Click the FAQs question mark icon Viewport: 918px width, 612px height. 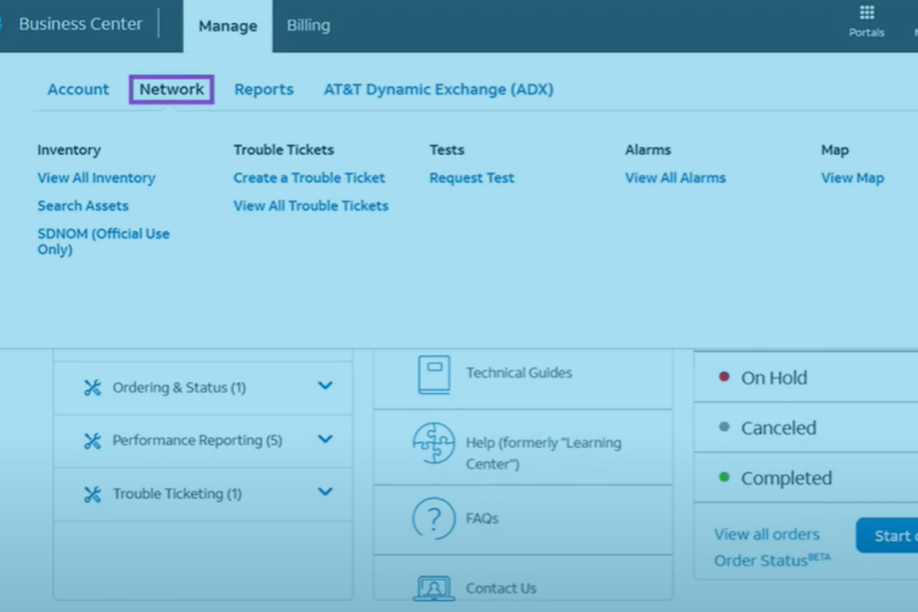[x=434, y=519]
